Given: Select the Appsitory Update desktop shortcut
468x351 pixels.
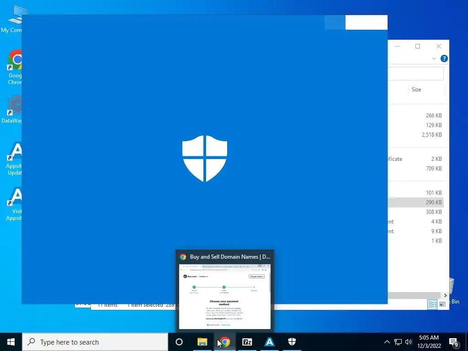Looking at the screenshot, I should click(14, 158).
